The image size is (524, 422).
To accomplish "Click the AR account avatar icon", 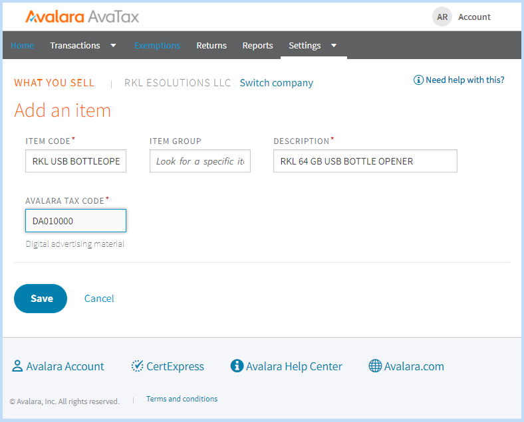I will 442,17.
